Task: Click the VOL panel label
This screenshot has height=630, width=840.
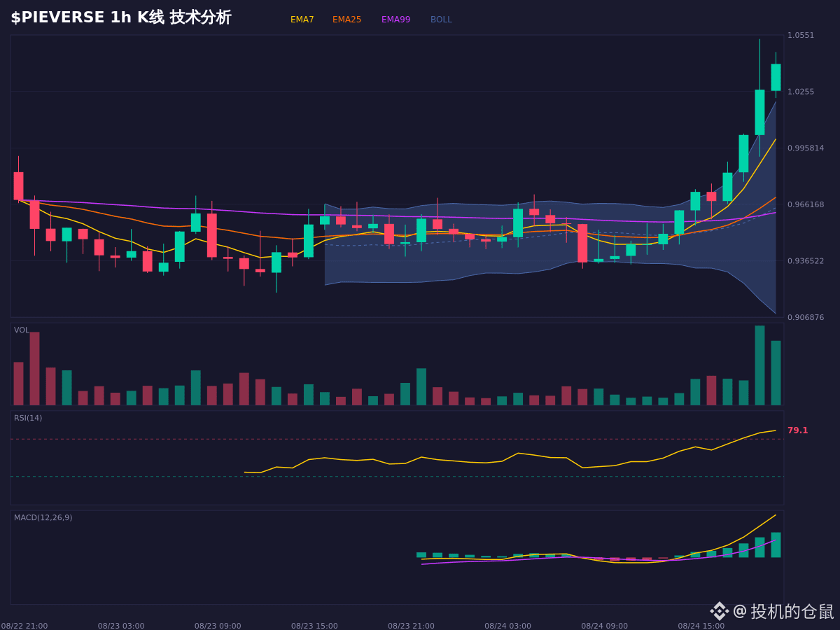Action: 22,330
